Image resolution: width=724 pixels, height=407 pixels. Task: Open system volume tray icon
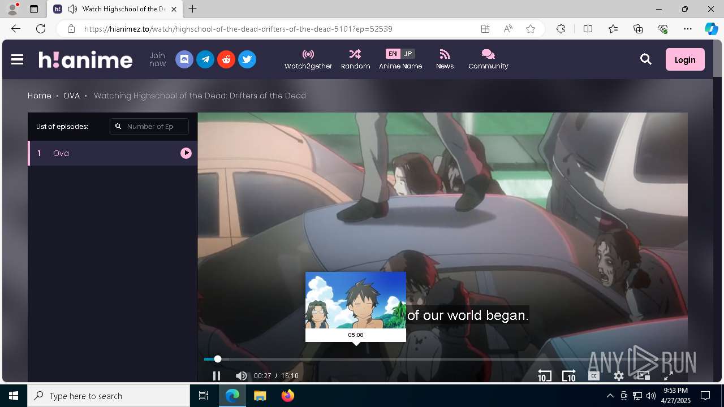coord(651,396)
